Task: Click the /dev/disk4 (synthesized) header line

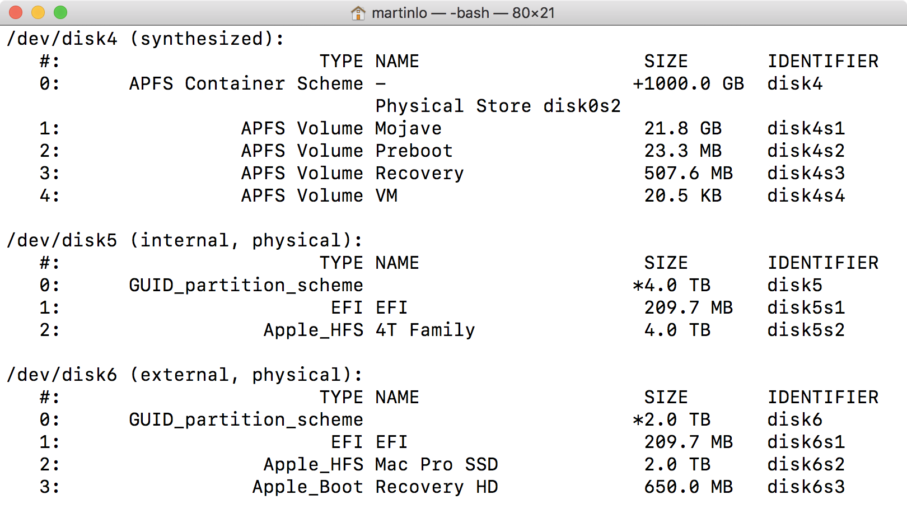Action: click(146, 39)
